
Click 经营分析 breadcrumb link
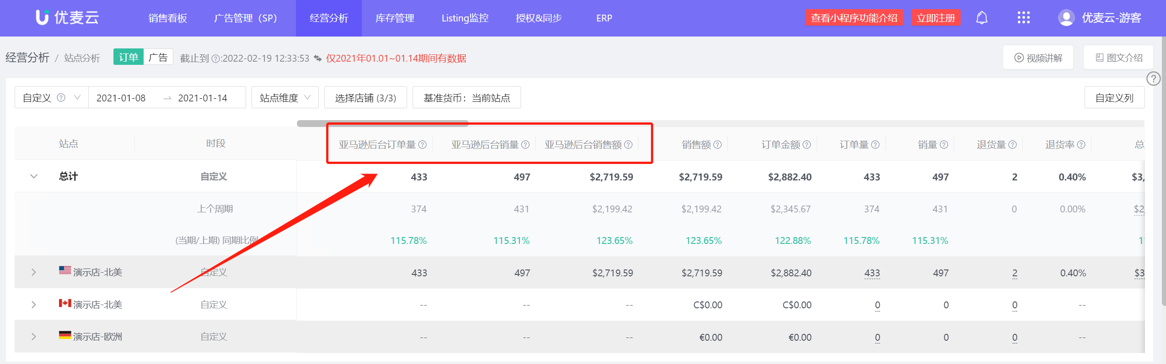pos(27,58)
